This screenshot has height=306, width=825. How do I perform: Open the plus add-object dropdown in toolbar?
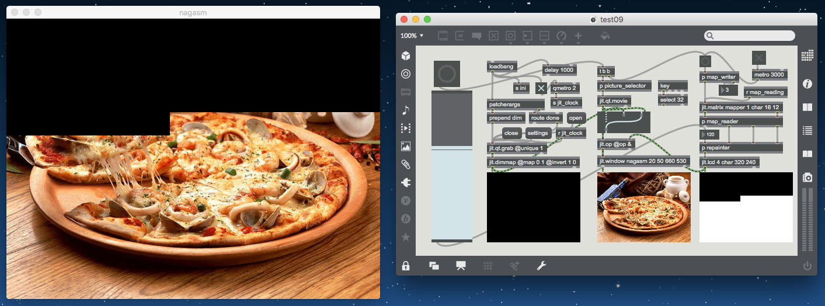pos(578,36)
